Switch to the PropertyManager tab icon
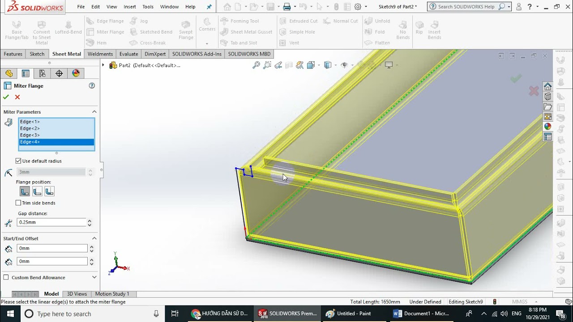The image size is (573, 322). coord(26,73)
